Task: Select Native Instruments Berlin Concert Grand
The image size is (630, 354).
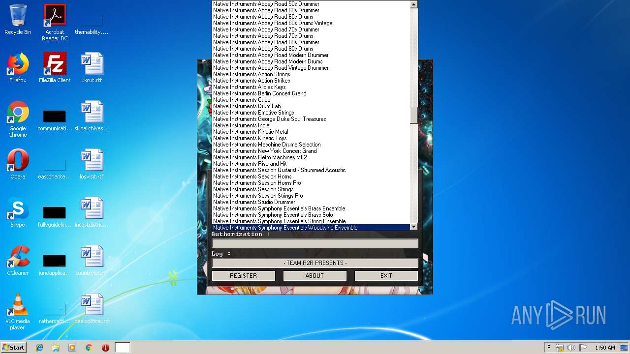Action: pos(311,93)
